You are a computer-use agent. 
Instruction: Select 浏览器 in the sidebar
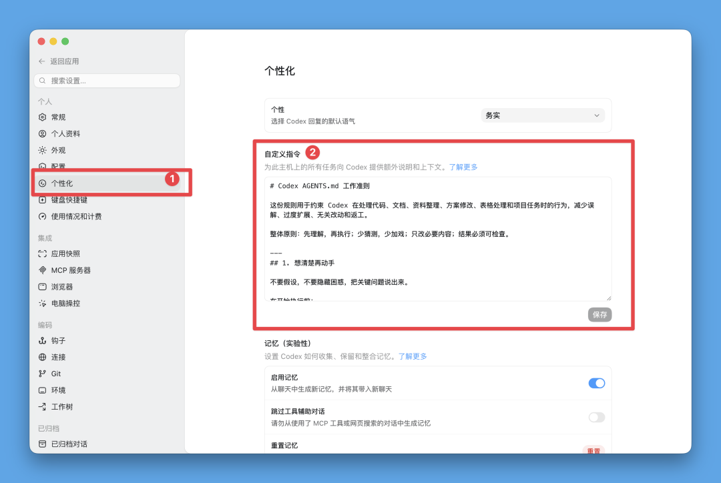[107, 287]
